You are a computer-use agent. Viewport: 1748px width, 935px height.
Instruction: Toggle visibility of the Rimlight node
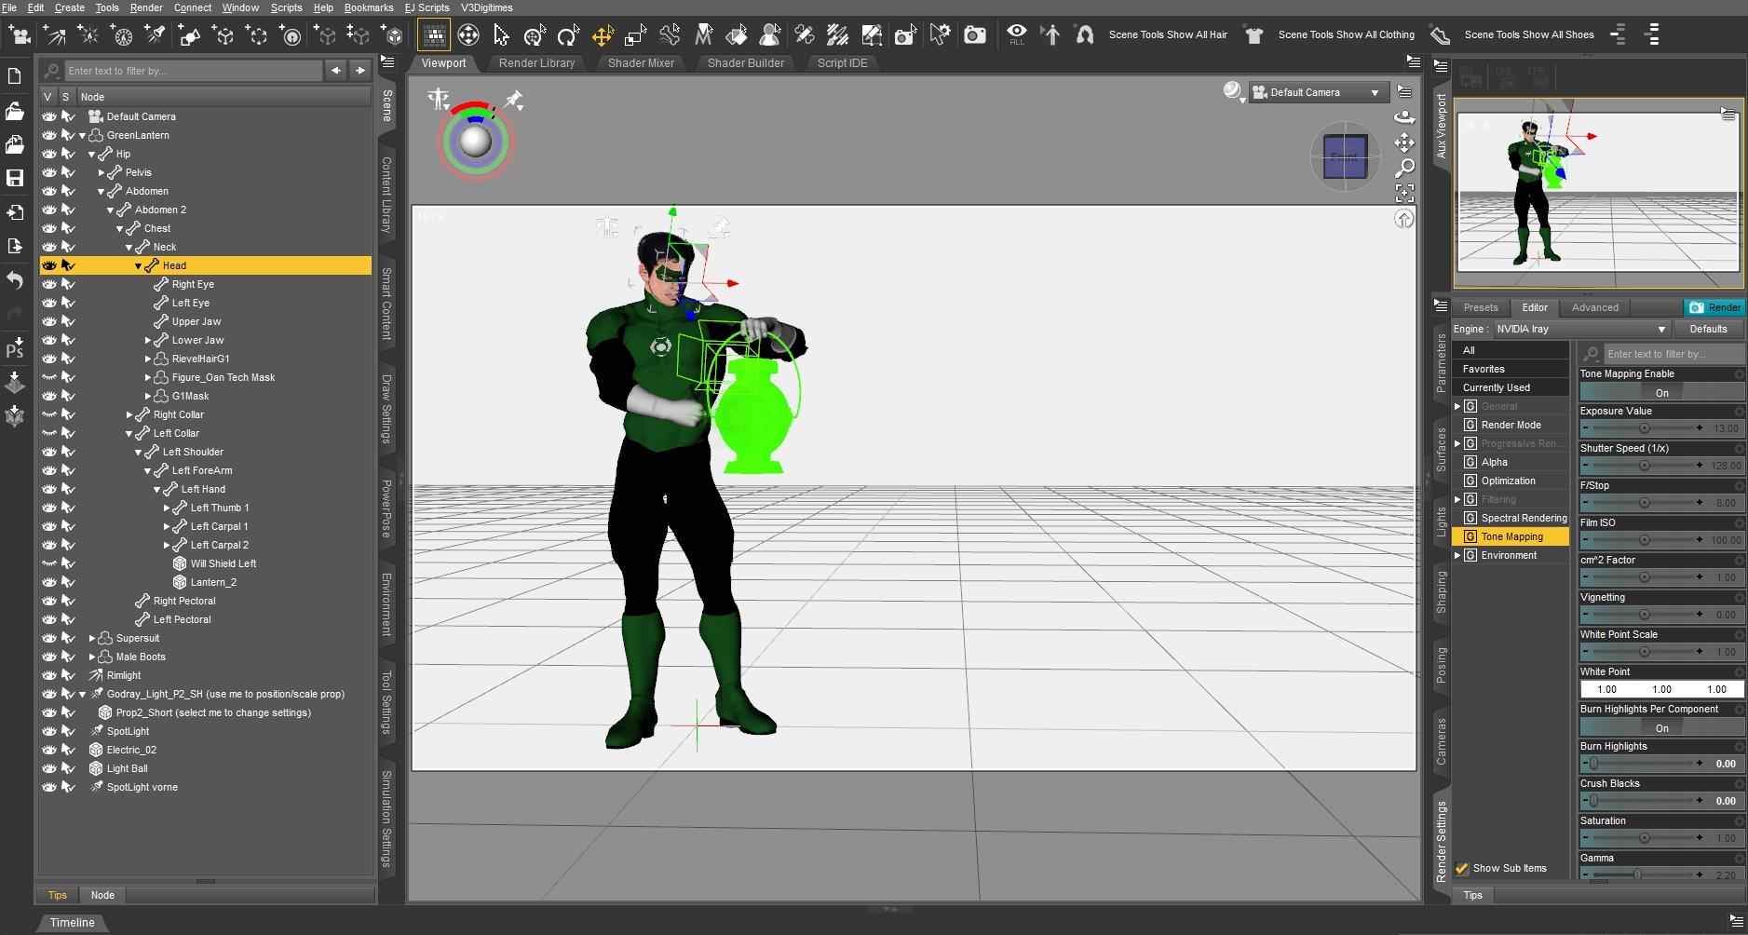[x=49, y=675]
